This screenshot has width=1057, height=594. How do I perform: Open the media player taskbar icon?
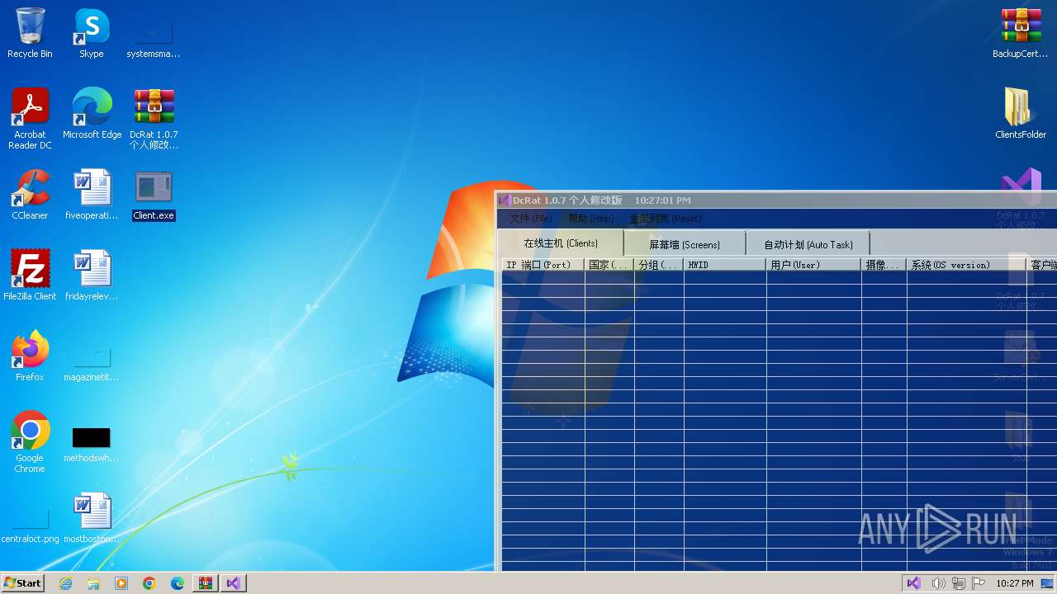coord(121,583)
